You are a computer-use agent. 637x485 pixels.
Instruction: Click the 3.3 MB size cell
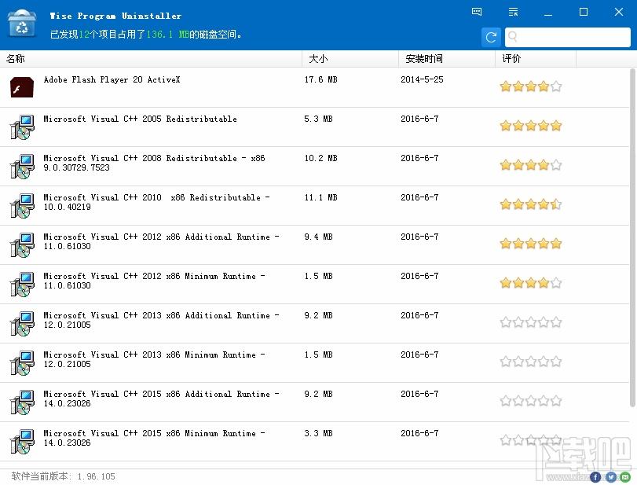[x=319, y=433]
